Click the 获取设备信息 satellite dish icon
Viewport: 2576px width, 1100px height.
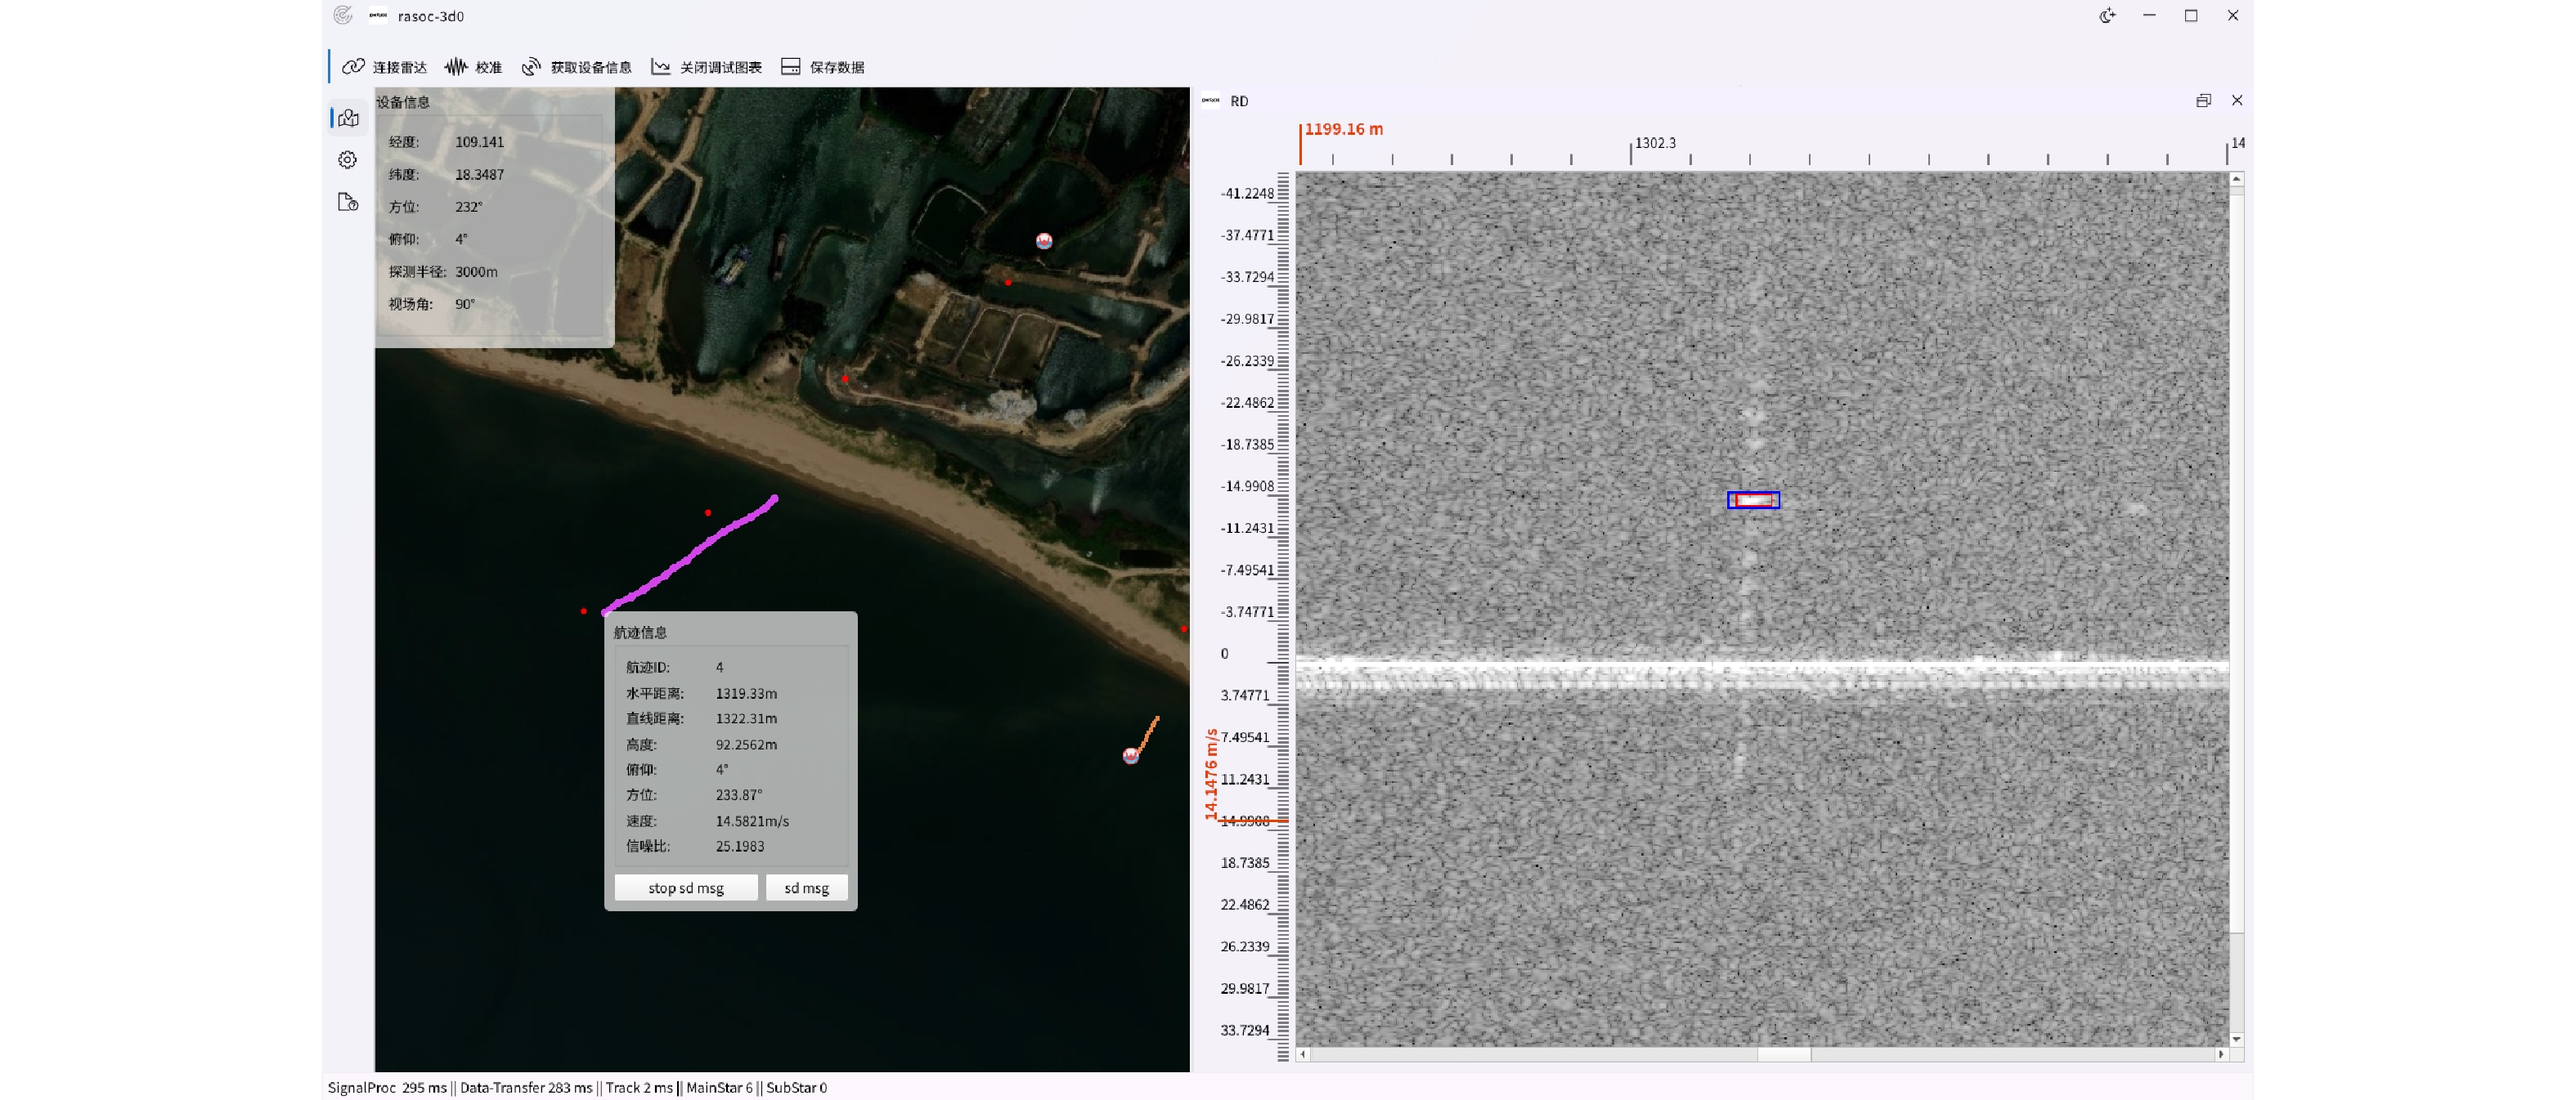pos(531,67)
